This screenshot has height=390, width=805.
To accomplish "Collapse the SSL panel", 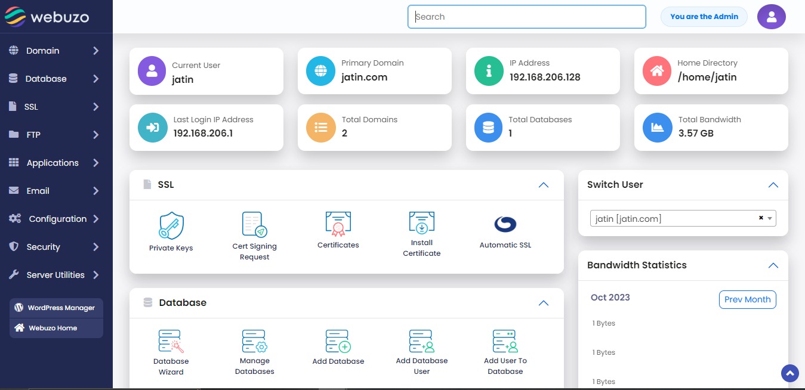I will pyautogui.click(x=543, y=185).
